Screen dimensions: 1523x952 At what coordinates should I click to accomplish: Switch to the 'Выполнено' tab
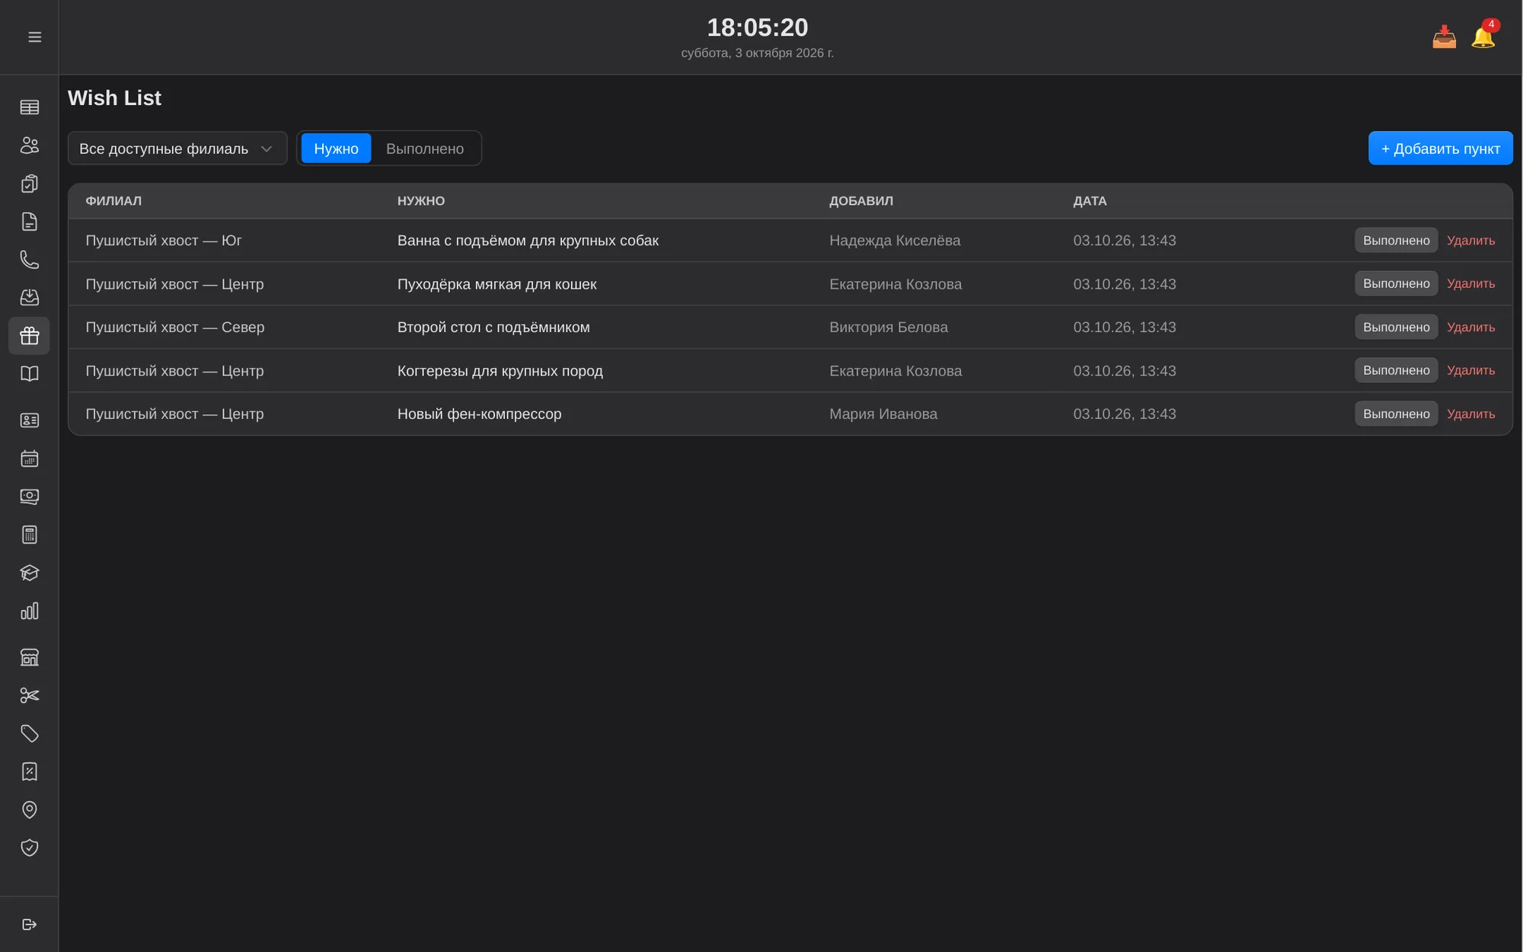click(x=425, y=149)
